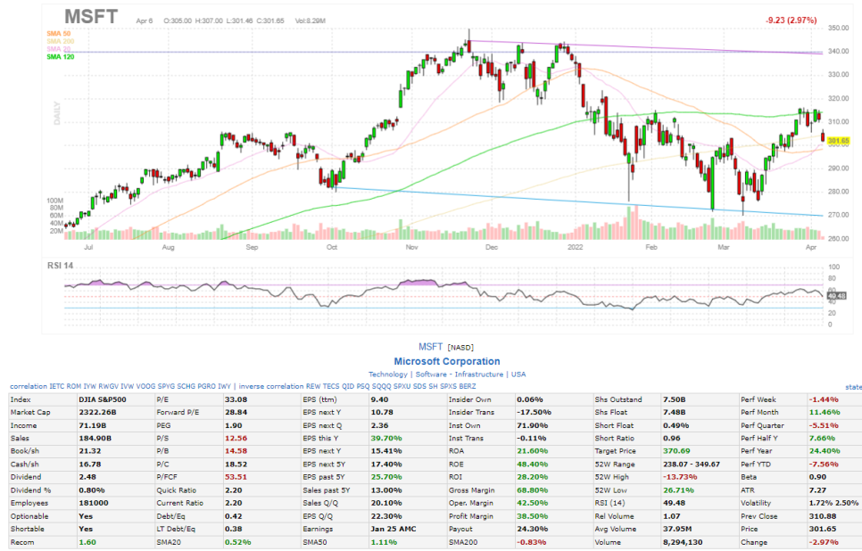Screen dimensions: 862x551
Task: Click the Sales value 184.90B
Action: tap(95, 438)
